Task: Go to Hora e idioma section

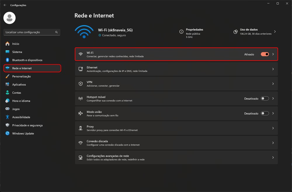Action: (21, 101)
